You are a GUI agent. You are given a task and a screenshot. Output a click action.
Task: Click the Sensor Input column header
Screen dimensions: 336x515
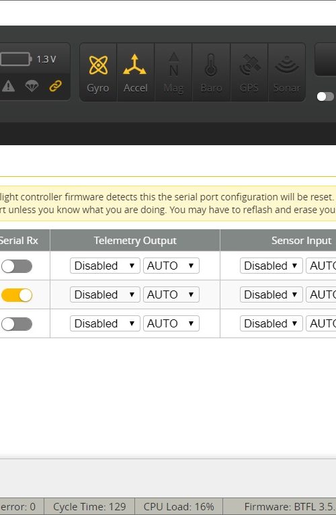tap(278, 241)
